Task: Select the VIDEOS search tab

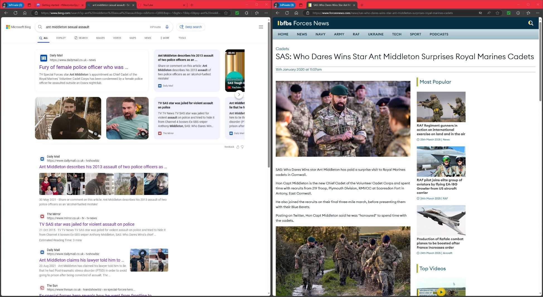Action: coord(117,38)
